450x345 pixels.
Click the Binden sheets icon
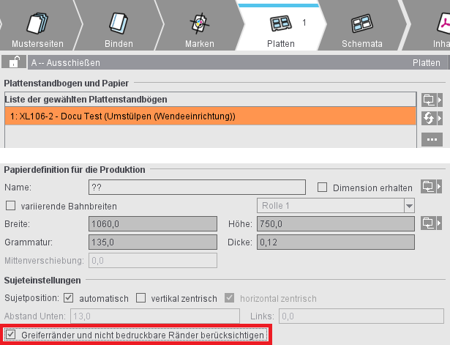[119, 23]
